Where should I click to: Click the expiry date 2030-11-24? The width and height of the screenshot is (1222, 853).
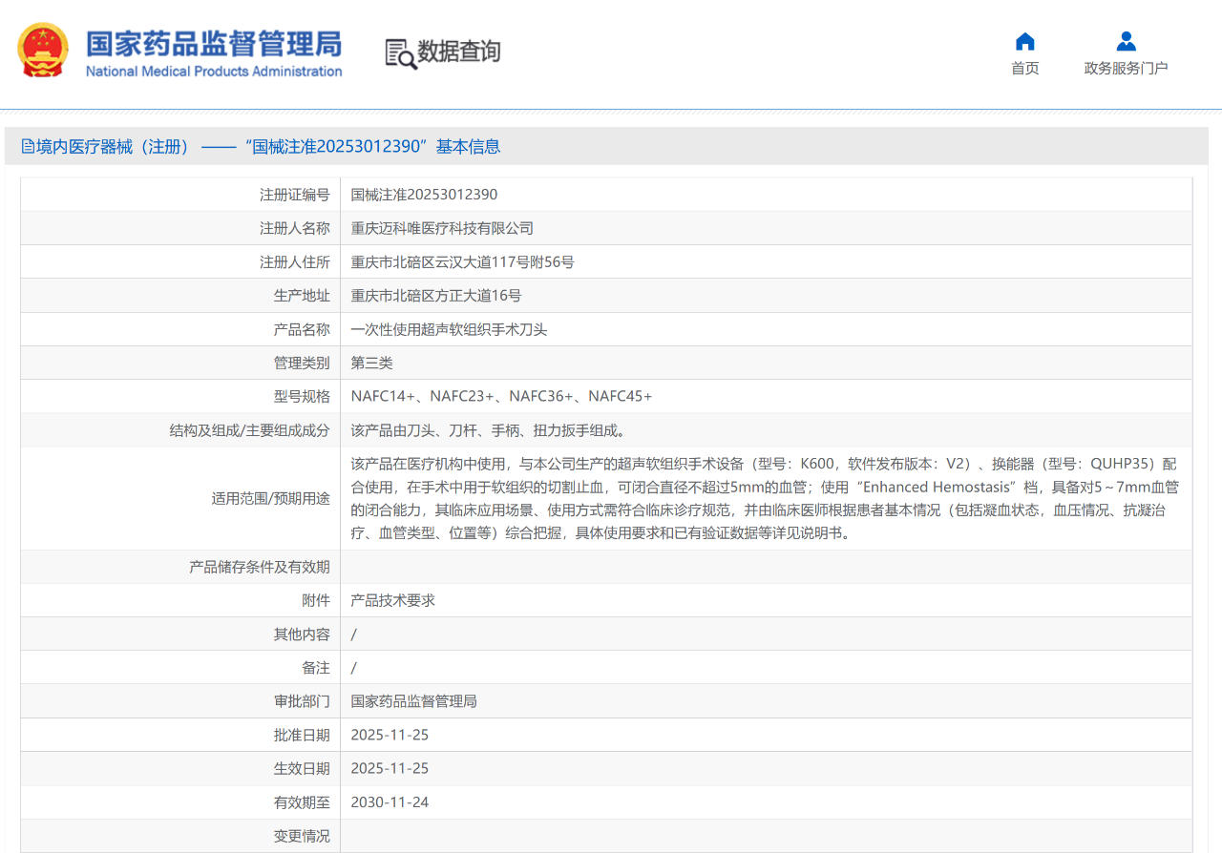[390, 801]
